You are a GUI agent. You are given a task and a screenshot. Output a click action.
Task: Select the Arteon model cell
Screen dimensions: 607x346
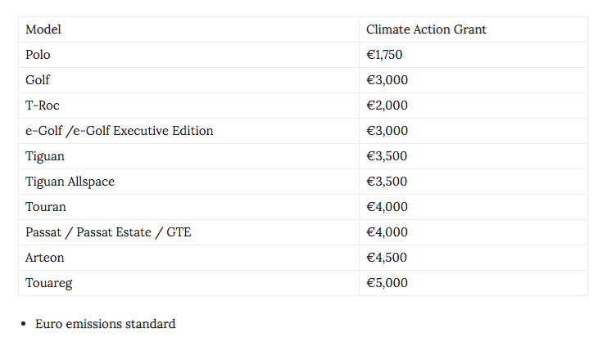45,258
